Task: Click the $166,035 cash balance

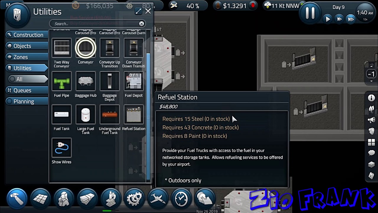Action: pyautogui.click(x=100, y=6)
